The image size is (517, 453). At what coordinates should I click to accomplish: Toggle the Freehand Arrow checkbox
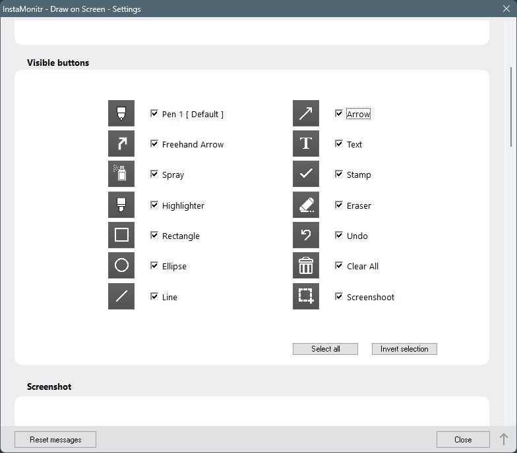[x=154, y=144]
